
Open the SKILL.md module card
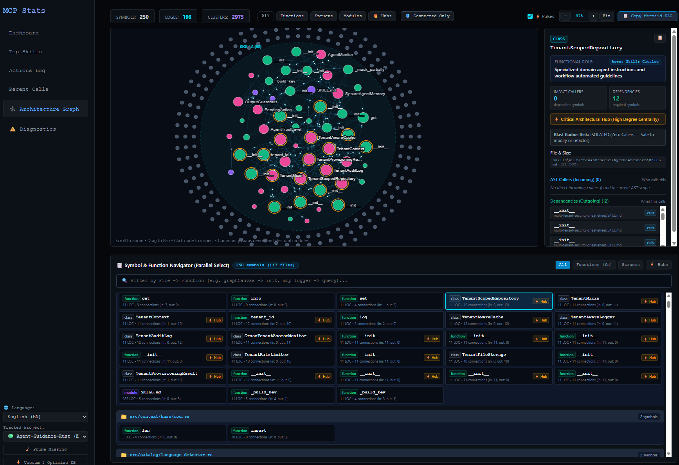point(172,395)
